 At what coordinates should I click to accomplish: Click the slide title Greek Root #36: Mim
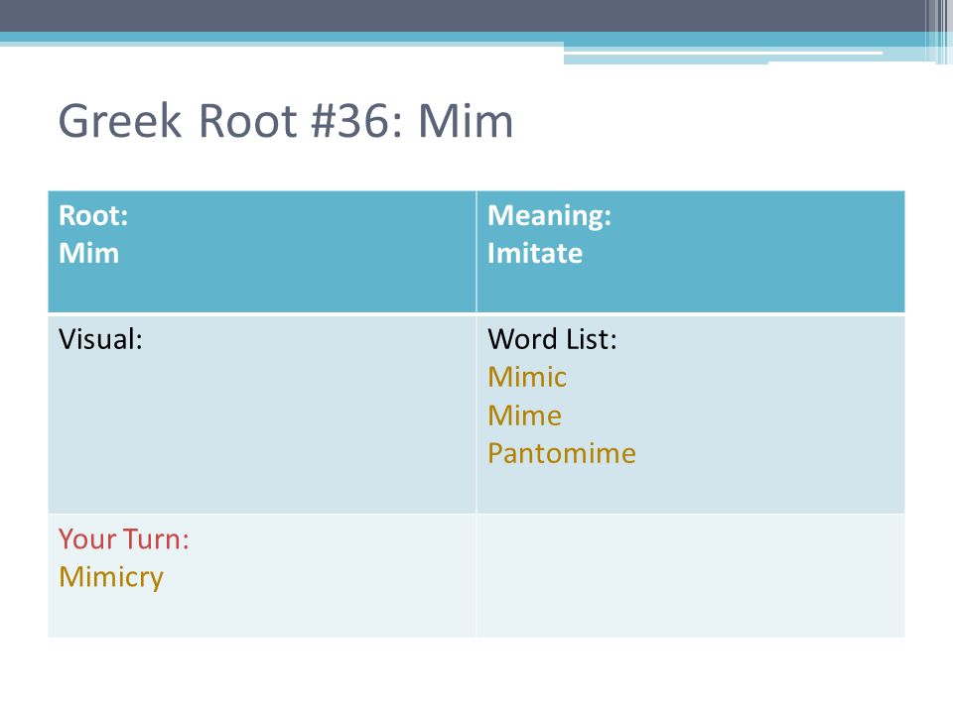[286, 121]
